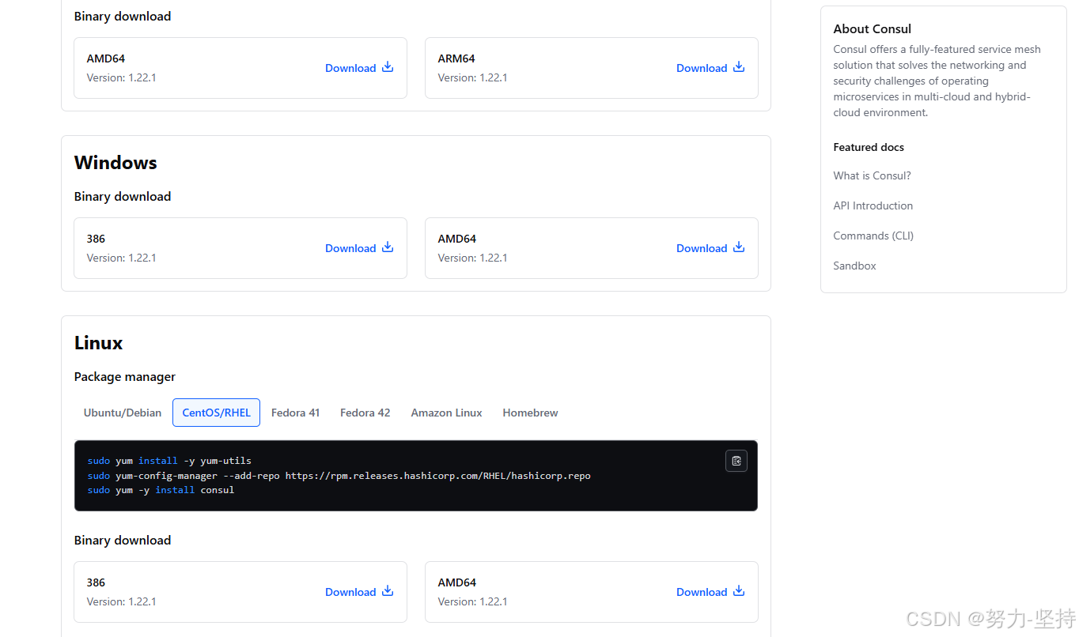The height and width of the screenshot is (637, 1079).
Task: Open the Sandbox link
Action: 854,266
